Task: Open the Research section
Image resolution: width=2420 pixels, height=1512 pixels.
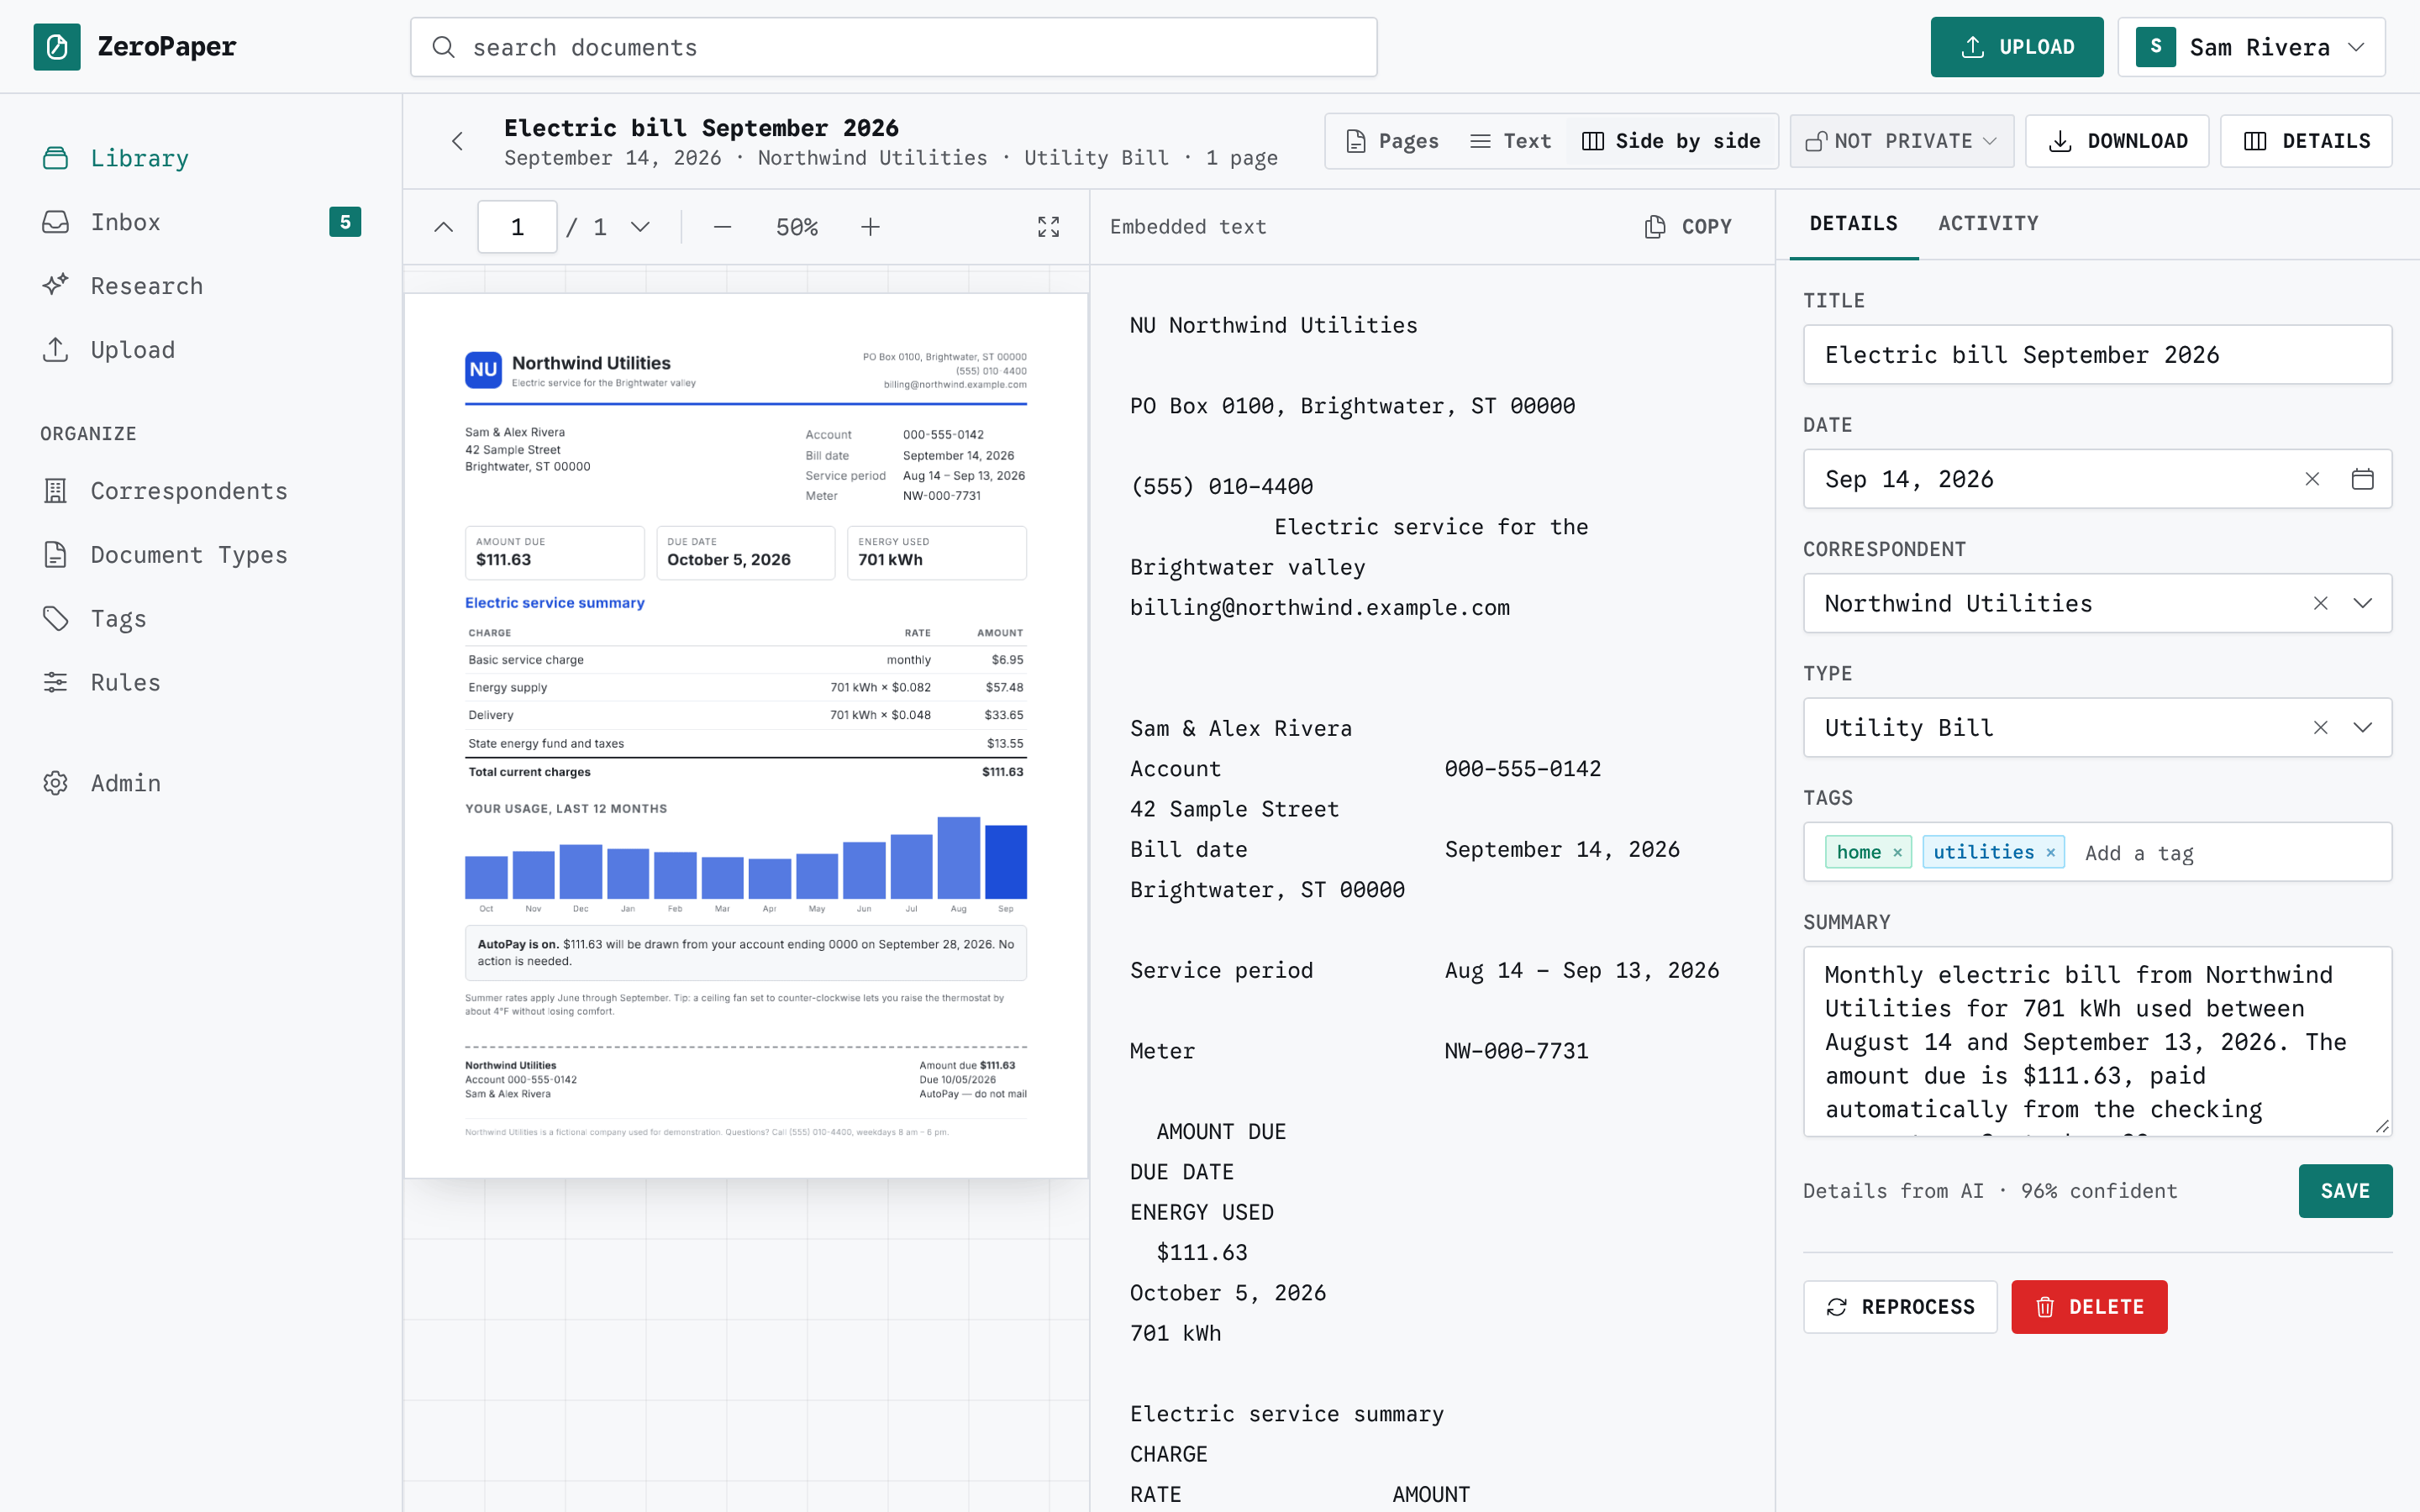Action: tap(201, 286)
